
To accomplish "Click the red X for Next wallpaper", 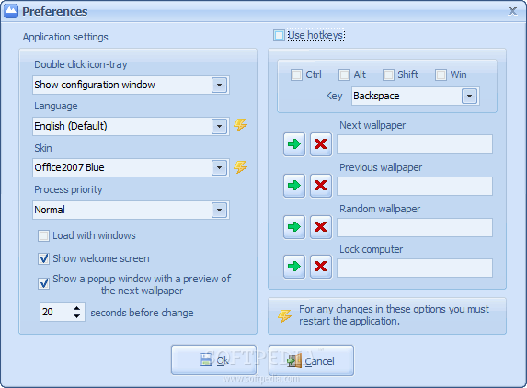I will [x=321, y=144].
